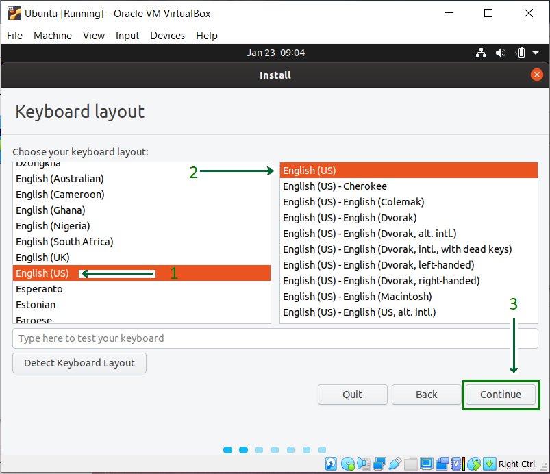Select English (Dvorak, left-handed) variant

tap(409, 265)
